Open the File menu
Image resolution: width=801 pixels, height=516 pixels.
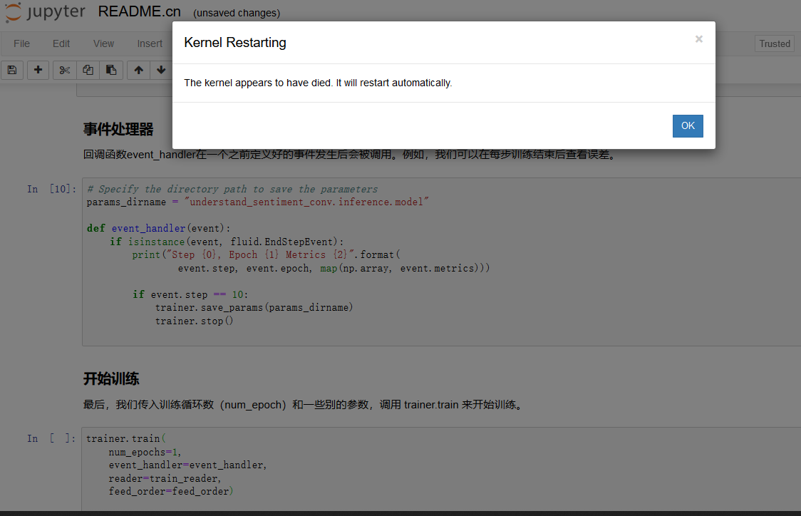pyautogui.click(x=21, y=43)
